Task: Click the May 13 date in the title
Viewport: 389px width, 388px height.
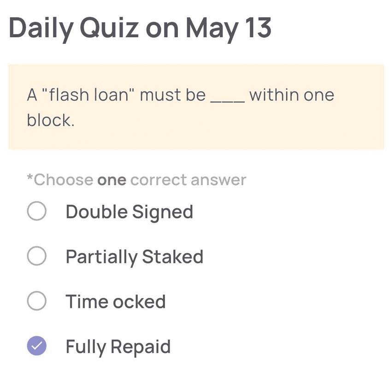Action: click(x=229, y=29)
